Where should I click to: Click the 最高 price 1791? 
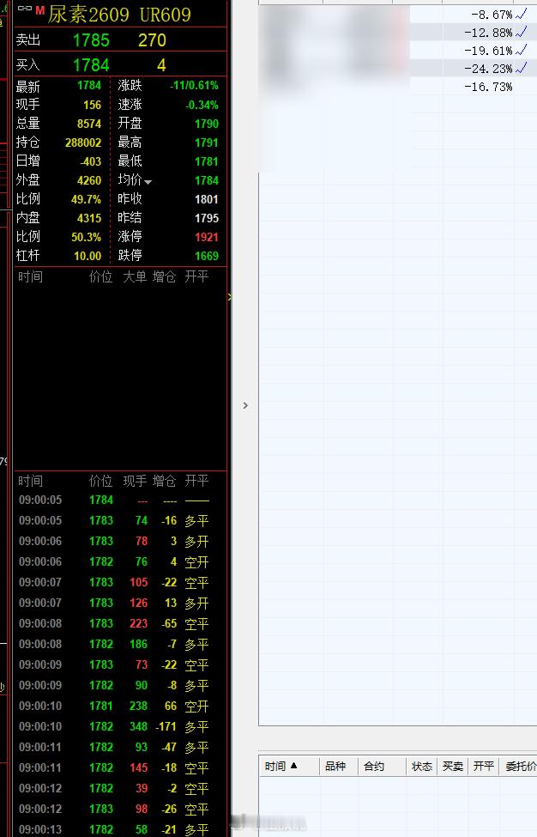coord(207,143)
